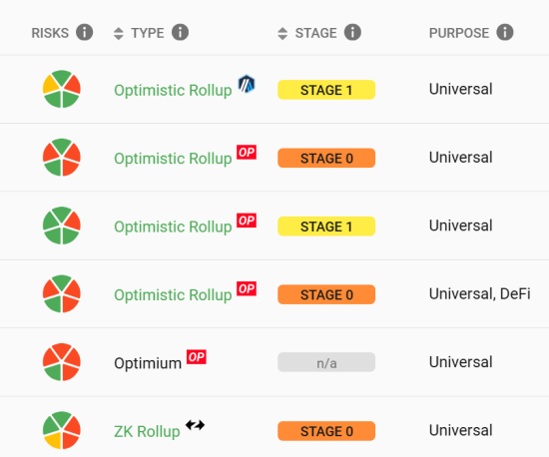The height and width of the screenshot is (457, 549).
Task: Click the Arbitrum stack icon in first row
Action: (247, 84)
